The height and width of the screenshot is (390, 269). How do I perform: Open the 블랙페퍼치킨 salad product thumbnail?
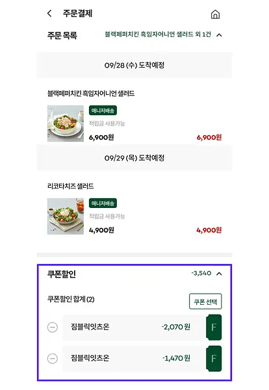point(66,123)
